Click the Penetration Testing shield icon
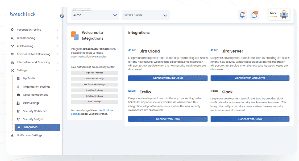Viewport: 299px width, 161px height. coord(12,30)
